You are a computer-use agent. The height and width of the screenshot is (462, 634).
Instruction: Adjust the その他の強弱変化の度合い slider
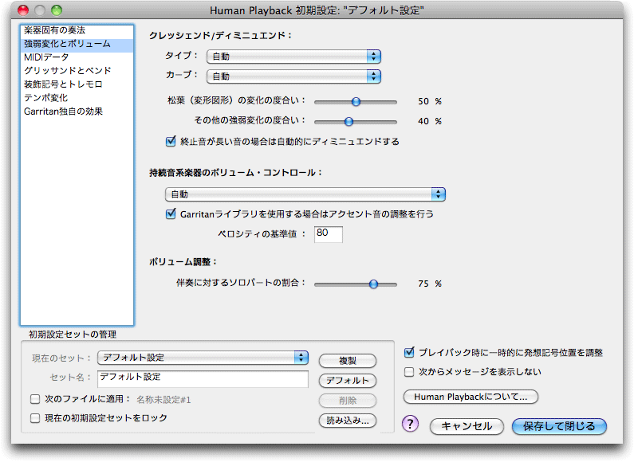point(349,121)
